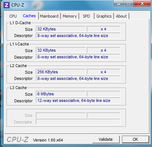Click the CPU-Z purple Z title icon

click(x=6, y=5)
